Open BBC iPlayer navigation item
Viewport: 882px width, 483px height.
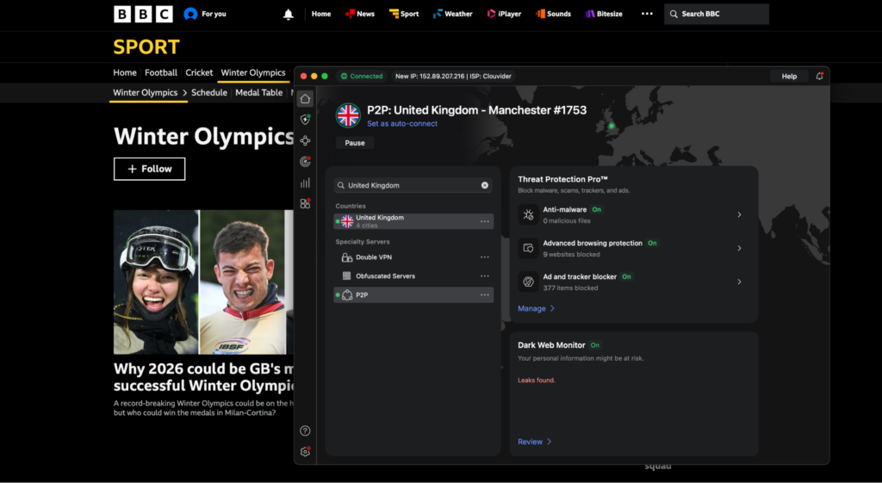(504, 14)
